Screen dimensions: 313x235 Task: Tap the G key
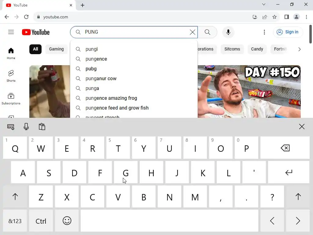click(x=126, y=172)
